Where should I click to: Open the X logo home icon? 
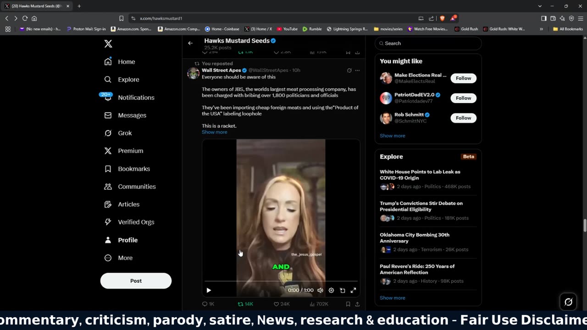[x=108, y=44]
